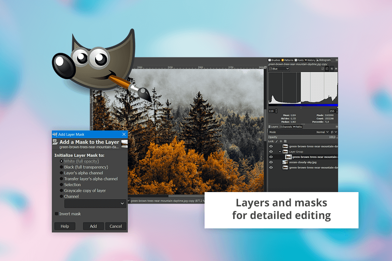This screenshot has height=261, width=392.
Task: Click the 'Percentile: 71,8' statistic
Action: 320,122
